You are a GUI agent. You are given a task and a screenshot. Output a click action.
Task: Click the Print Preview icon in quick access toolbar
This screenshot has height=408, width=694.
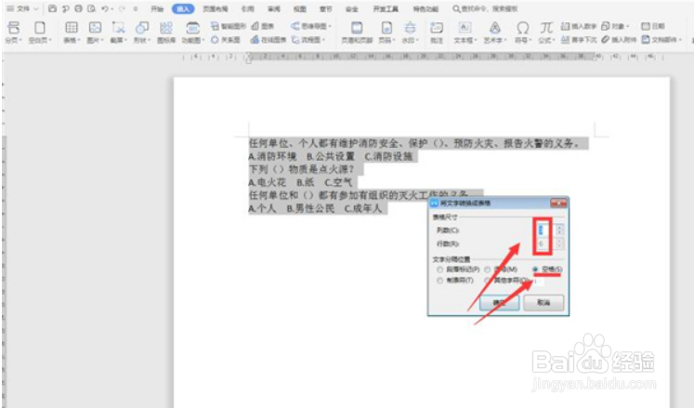click(91, 8)
